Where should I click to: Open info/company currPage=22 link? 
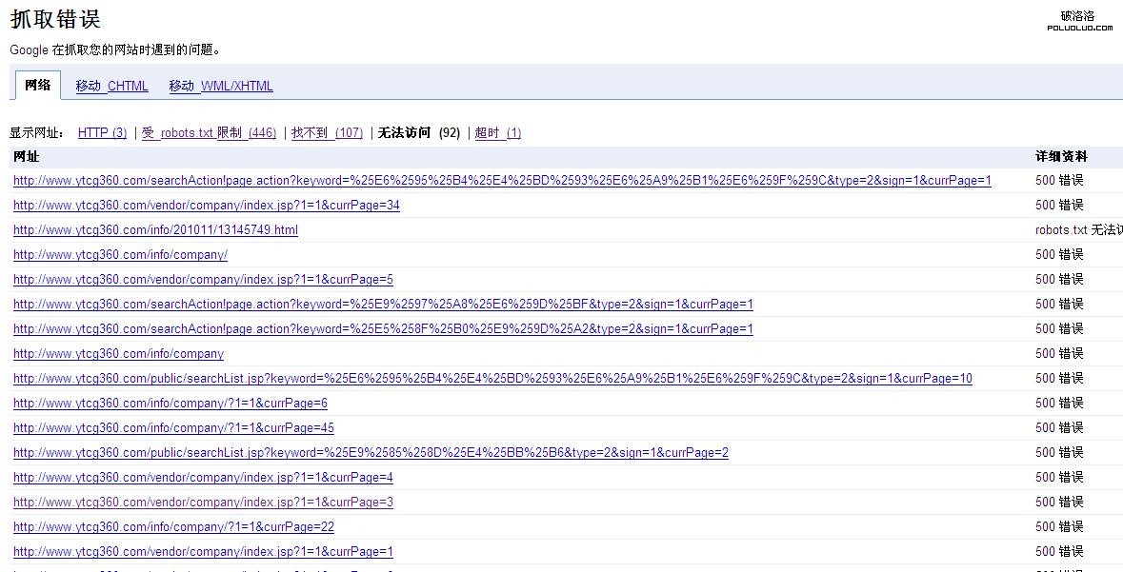(173, 526)
